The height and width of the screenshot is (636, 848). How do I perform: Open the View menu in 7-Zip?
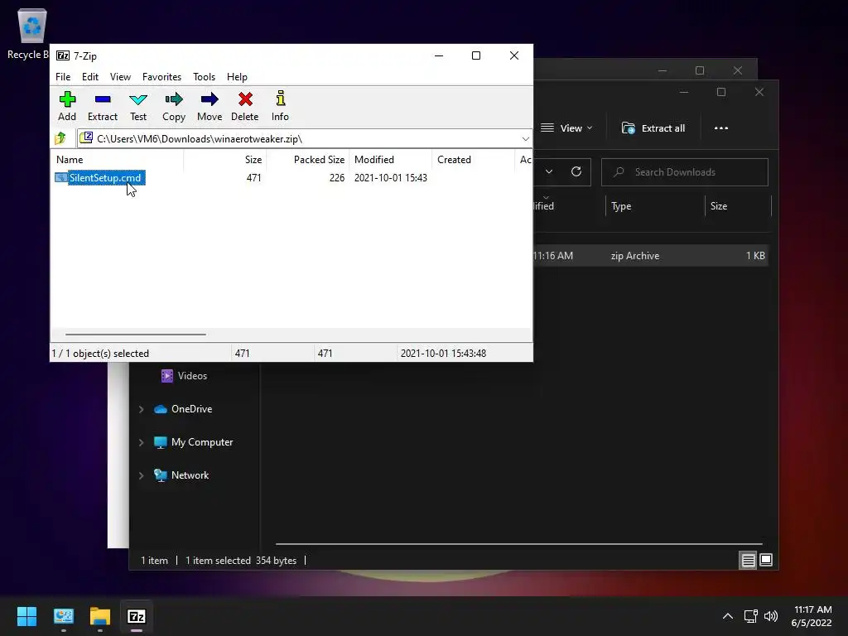(x=120, y=77)
